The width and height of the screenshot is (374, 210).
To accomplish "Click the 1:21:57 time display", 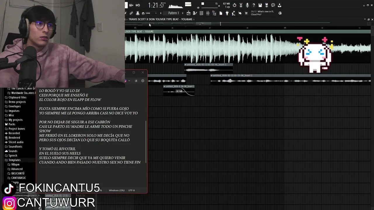I will pos(156,5).
